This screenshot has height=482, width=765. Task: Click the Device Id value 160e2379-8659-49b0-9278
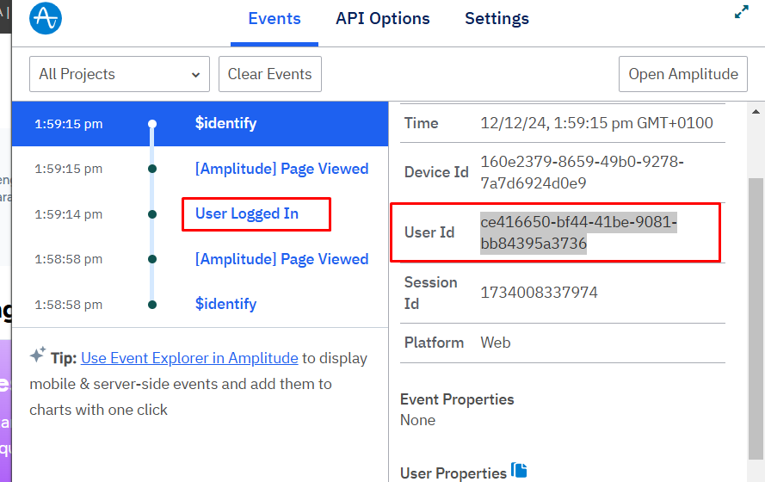pos(582,172)
